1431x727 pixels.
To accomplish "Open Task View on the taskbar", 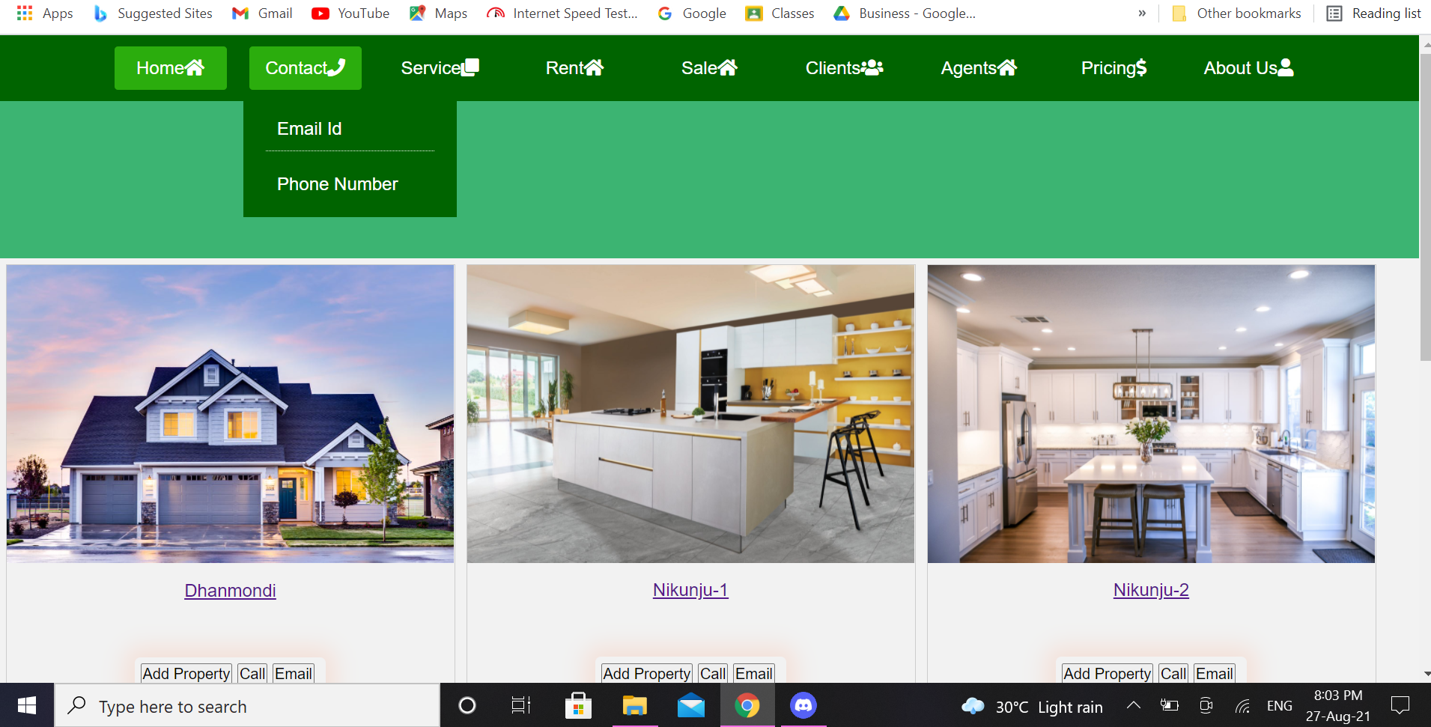I will tap(521, 705).
